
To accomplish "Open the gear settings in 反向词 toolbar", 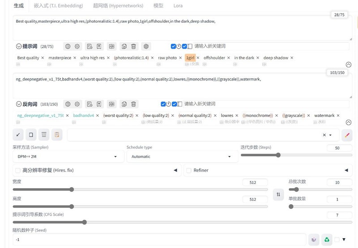I will tap(77, 104).
